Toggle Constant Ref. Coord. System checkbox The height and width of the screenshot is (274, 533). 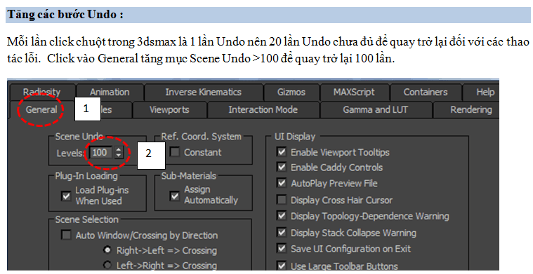(175, 152)
